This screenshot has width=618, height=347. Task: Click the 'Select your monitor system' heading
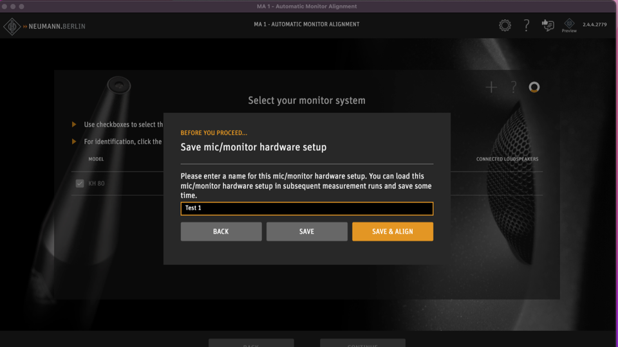[306, 100]
